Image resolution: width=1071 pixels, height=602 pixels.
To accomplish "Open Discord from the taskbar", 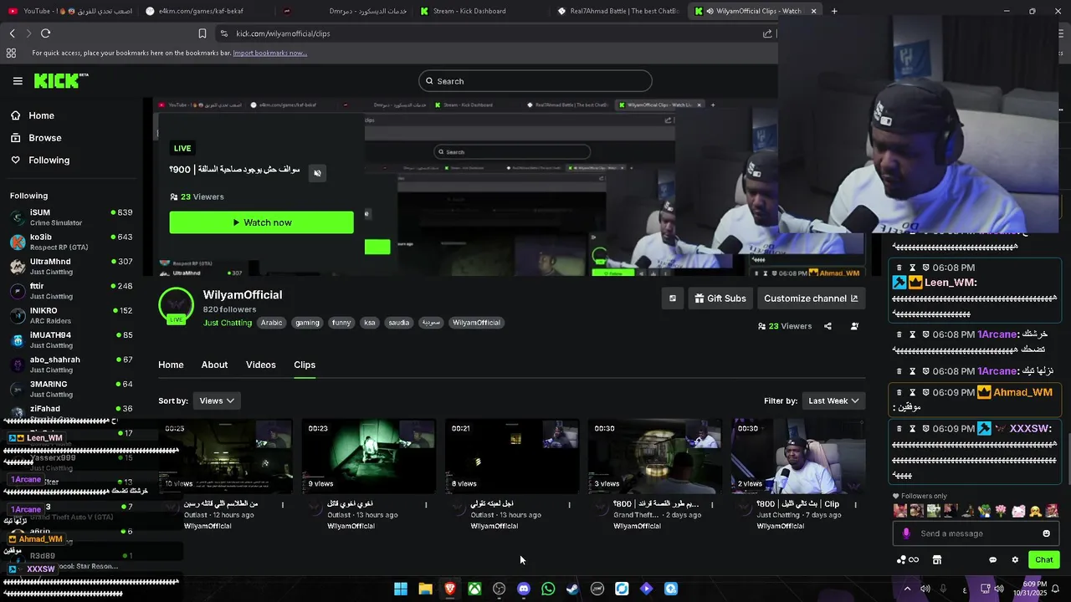I will click(x=524, y=589).
